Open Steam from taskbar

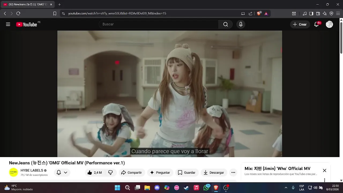pyautogui.click(x=186, y=188)
